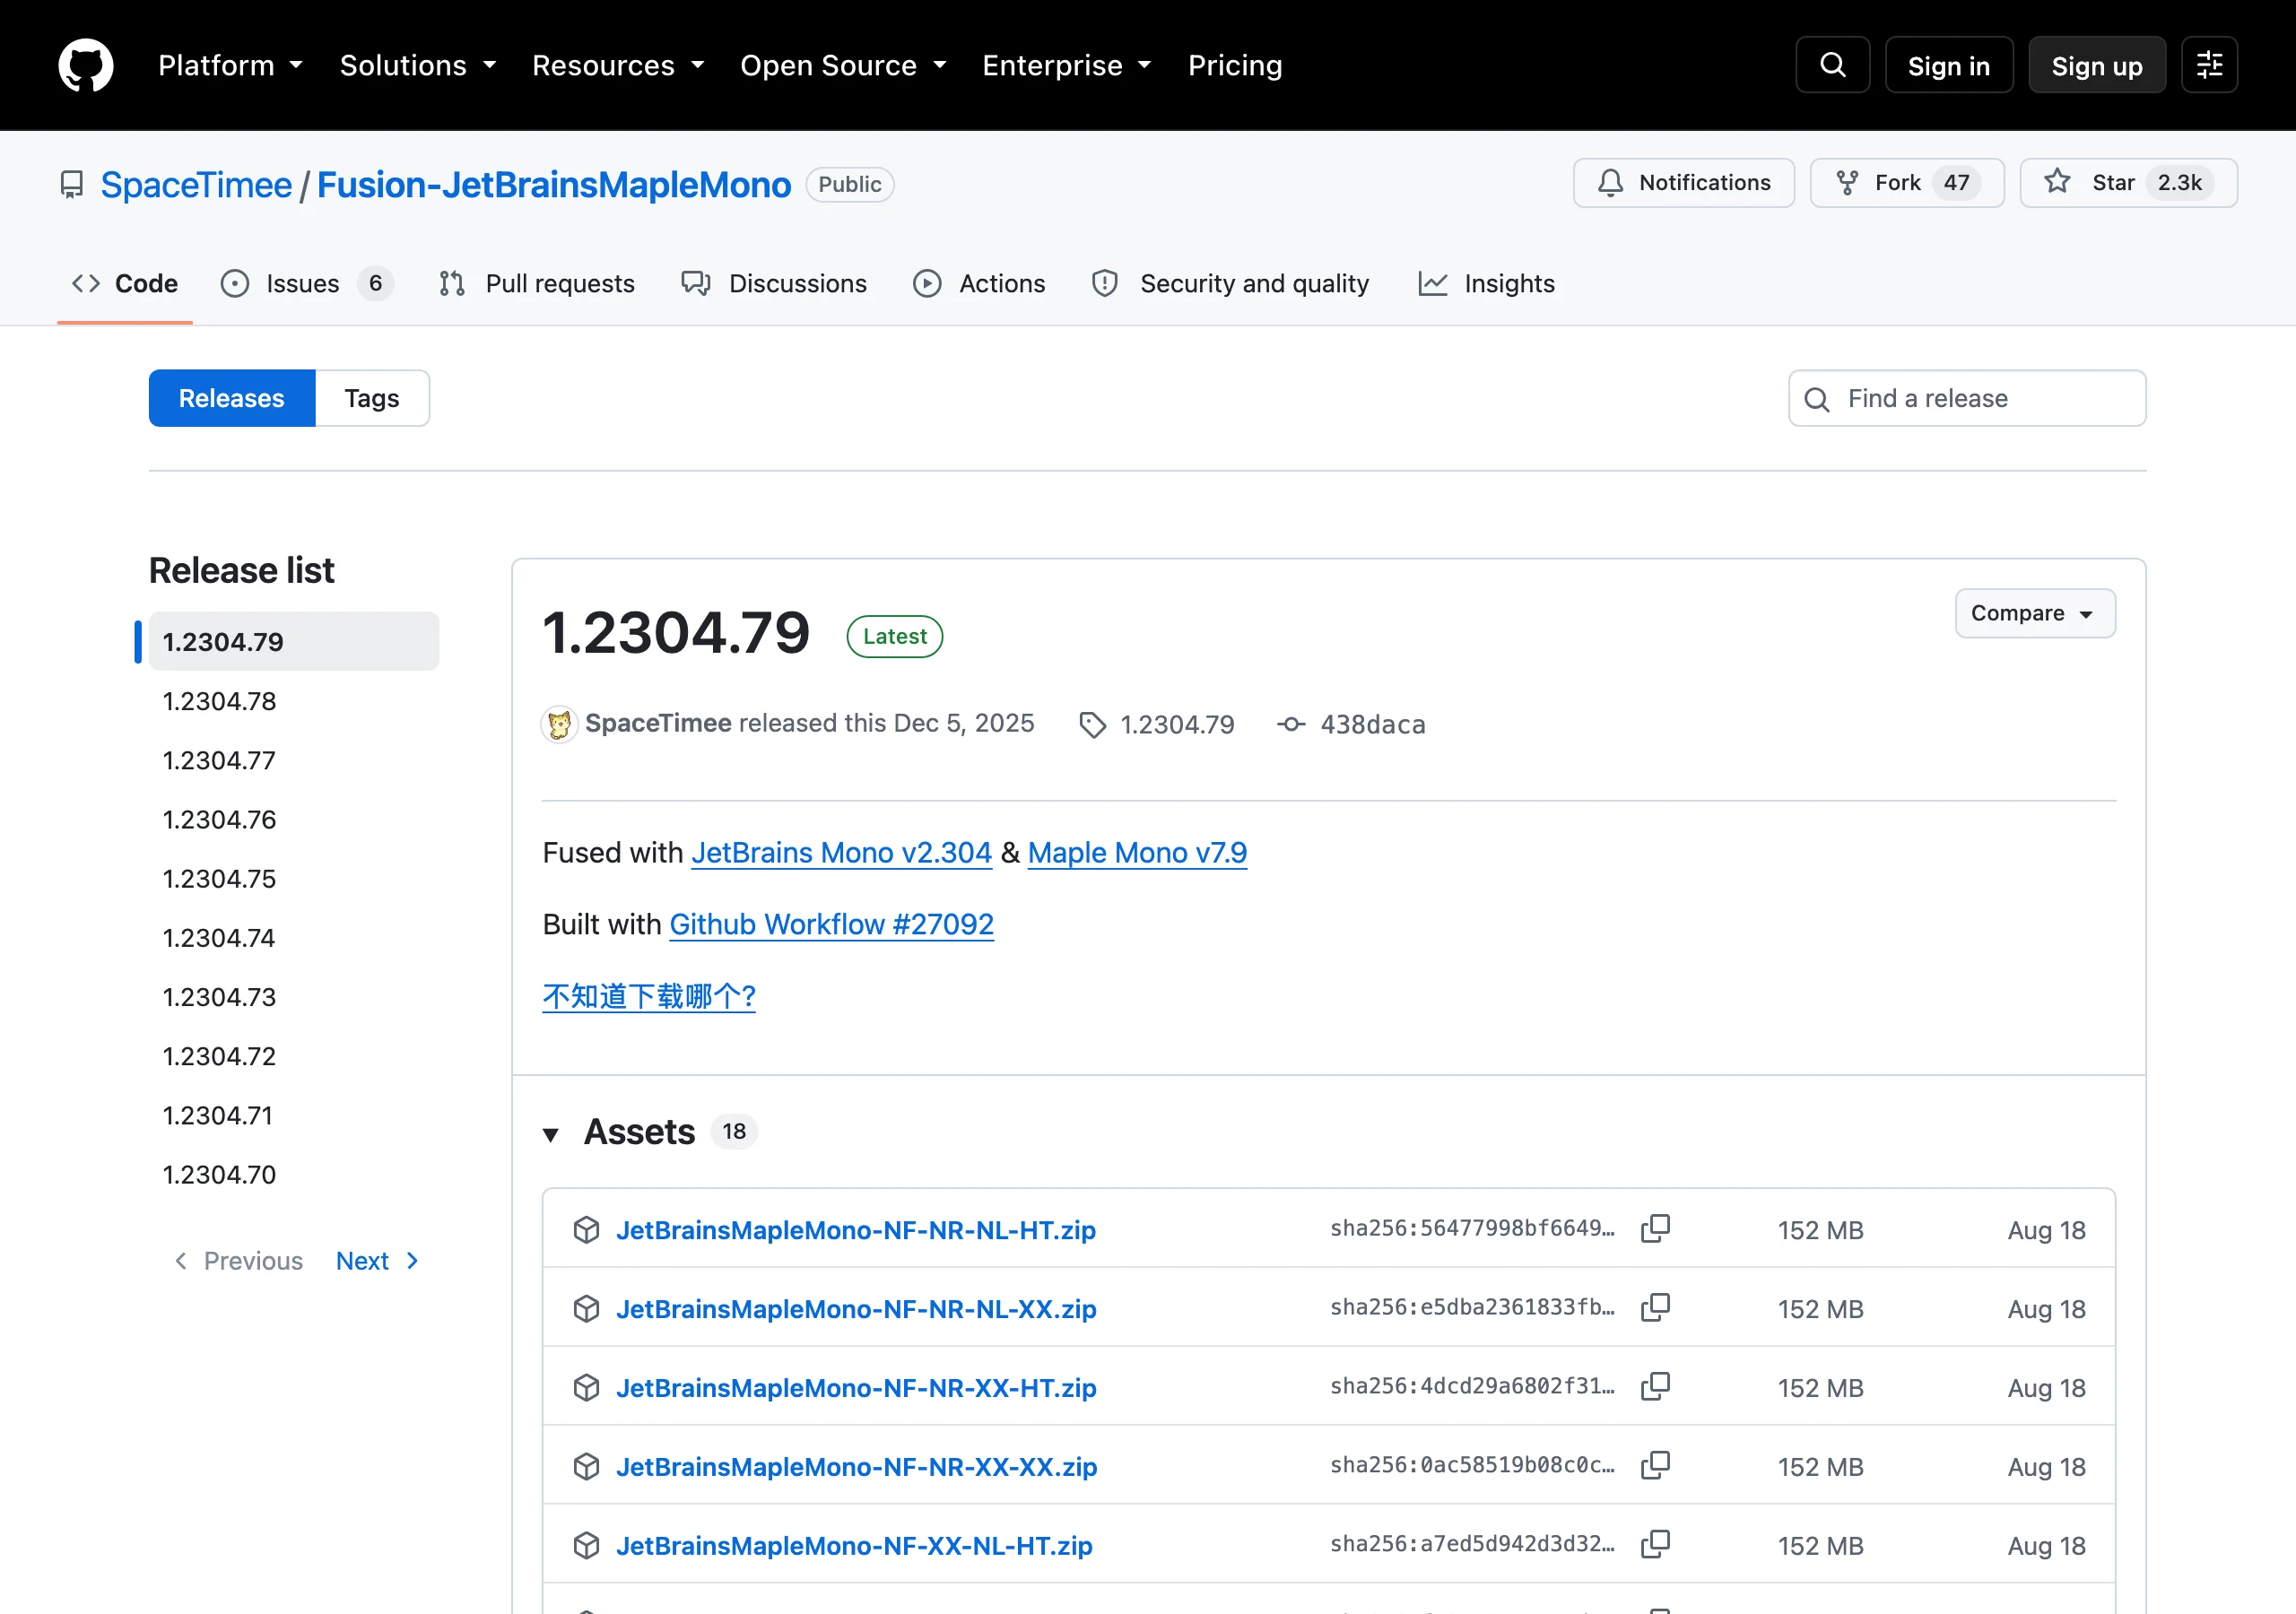The height and width of the screenshot is (1614, 2296).
Task: Star the Fusion-JetBrainsMapleMono repository
Action: (x=2128, y=183)
